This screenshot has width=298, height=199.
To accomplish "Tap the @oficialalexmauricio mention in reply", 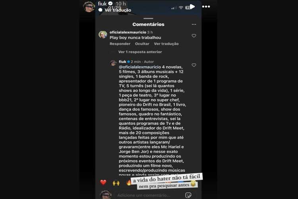I will point(140,67).
